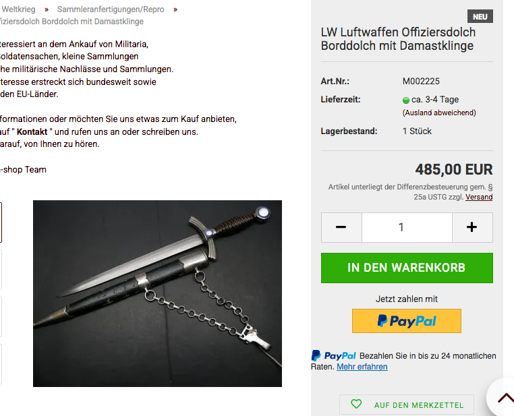Decrease quantity with minus button

(341, 227)
